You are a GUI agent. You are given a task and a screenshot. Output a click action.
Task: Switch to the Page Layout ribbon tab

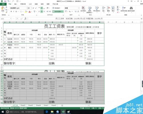[23, 4]
